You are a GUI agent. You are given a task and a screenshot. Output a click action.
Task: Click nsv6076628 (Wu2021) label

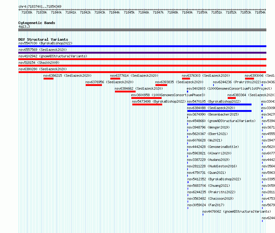205,140
